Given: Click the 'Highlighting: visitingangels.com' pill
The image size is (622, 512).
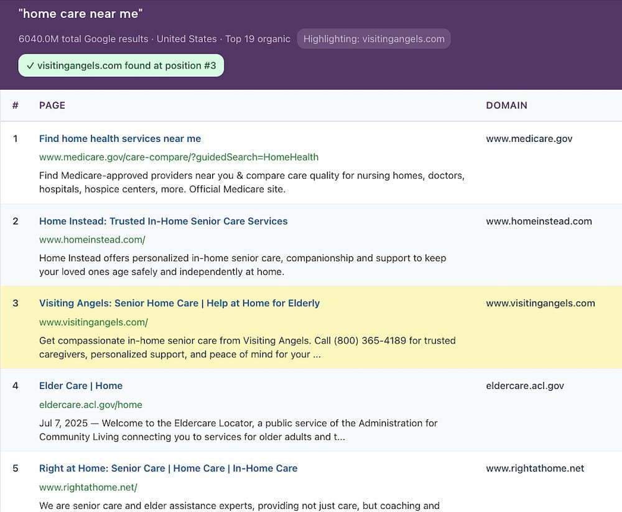Looking at the screenshot, I should coord(374,39).
